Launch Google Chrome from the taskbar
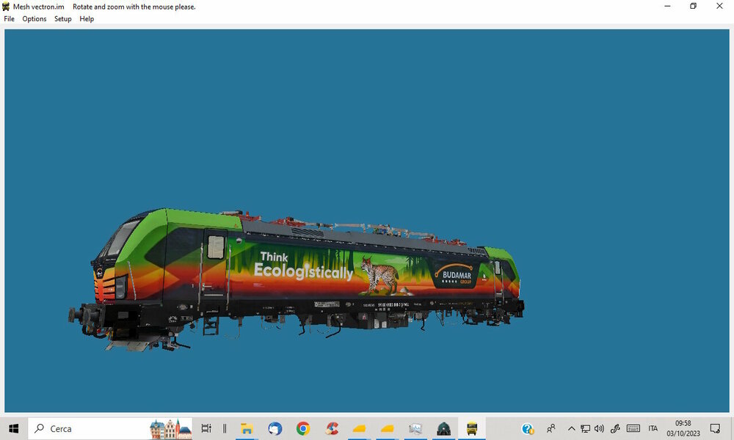The width and height of the screenshot is (734, 440). point(303,428)
